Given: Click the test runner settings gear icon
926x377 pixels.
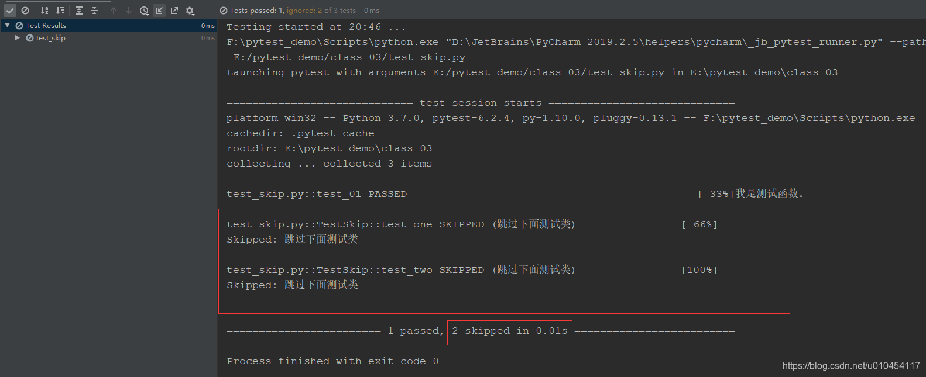Looking at the screenshot, I should tap(189, 10).
